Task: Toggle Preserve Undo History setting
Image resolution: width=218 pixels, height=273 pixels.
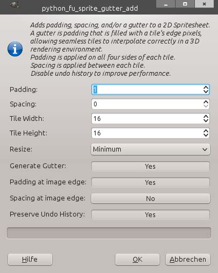Action: tap(150, 214)
